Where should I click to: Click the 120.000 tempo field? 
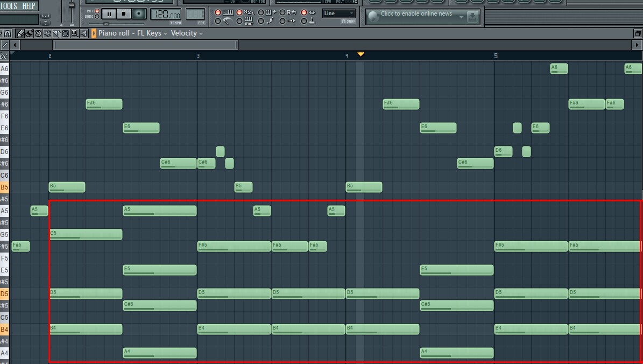pos(166,15)
